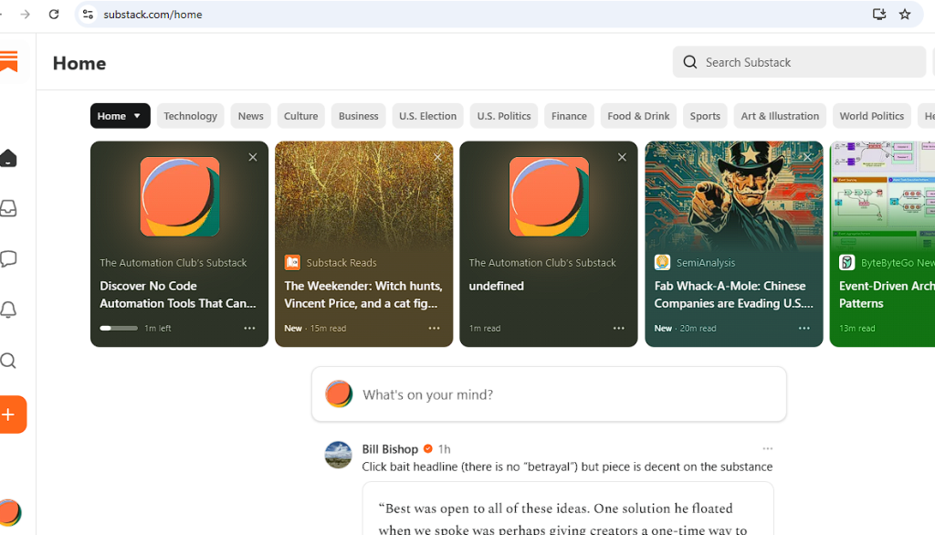The width and height of the screenshot is (935, 535).
Task: Open more options on Bill Bishop's note
Action: 767,448
